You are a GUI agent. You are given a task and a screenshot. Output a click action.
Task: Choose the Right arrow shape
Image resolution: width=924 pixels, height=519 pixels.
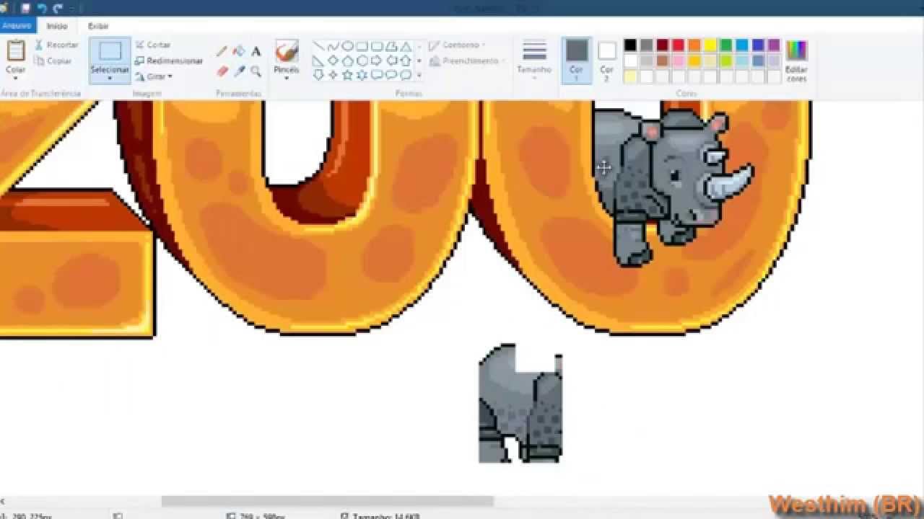point(376,61)
